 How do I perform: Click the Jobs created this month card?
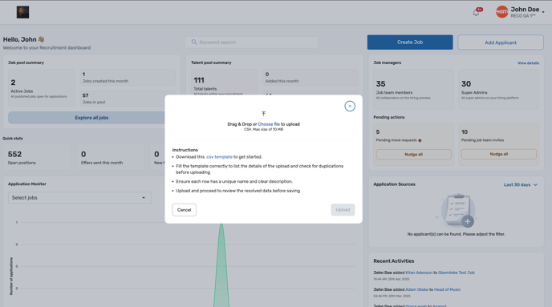[x=128, y=78]
